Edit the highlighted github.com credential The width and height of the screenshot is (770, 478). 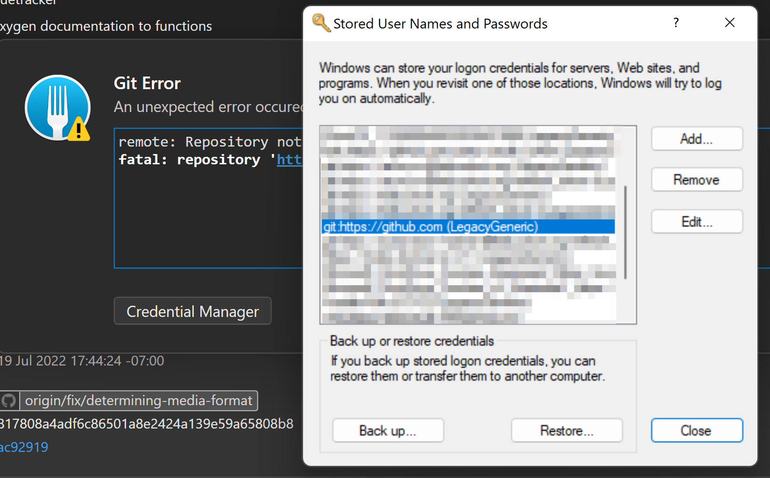pos(696,221)
